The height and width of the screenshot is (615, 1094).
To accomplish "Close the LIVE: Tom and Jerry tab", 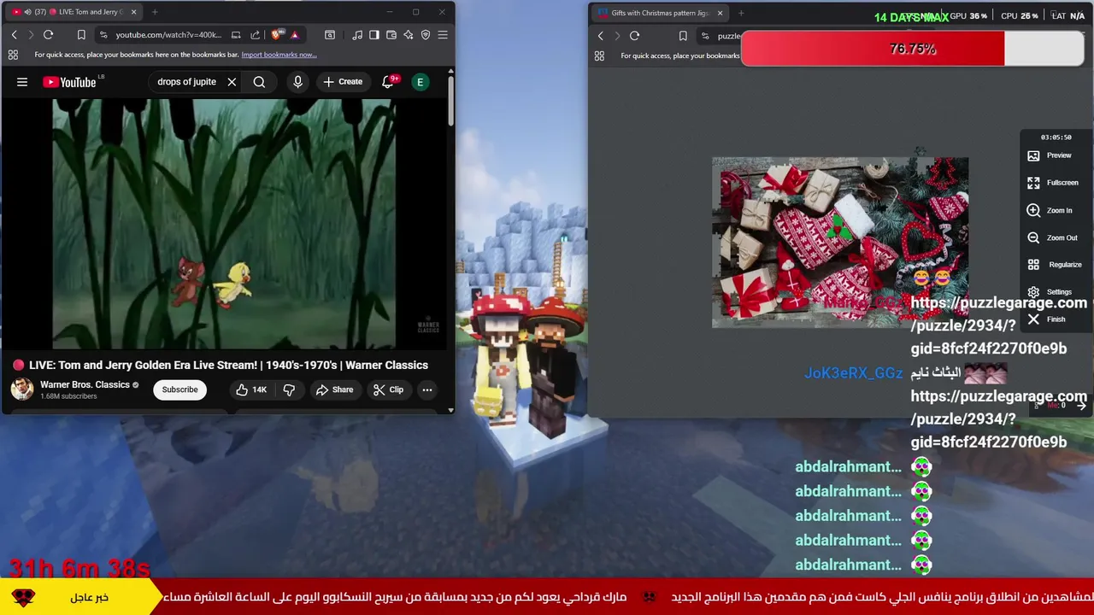I will [x=133, y=12].
